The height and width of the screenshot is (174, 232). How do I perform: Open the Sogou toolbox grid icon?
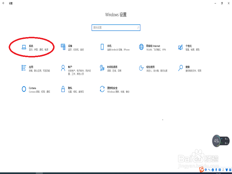pyautogui.click(x=230, y=170)
